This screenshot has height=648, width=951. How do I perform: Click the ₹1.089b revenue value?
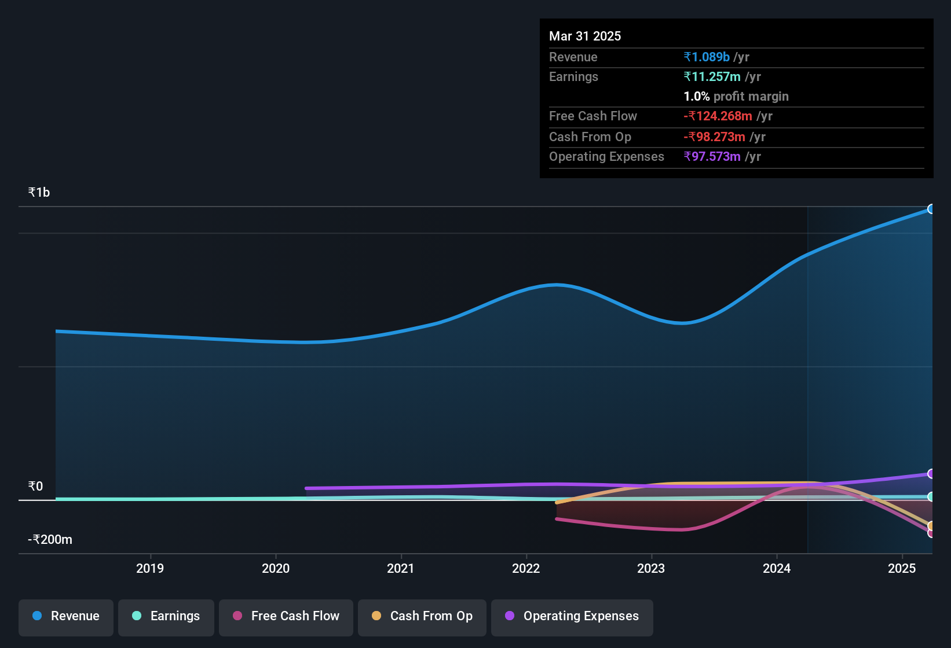(707, 57)
